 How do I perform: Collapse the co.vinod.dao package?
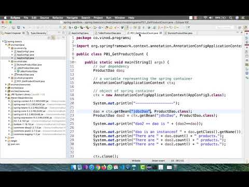pos(9,61)
